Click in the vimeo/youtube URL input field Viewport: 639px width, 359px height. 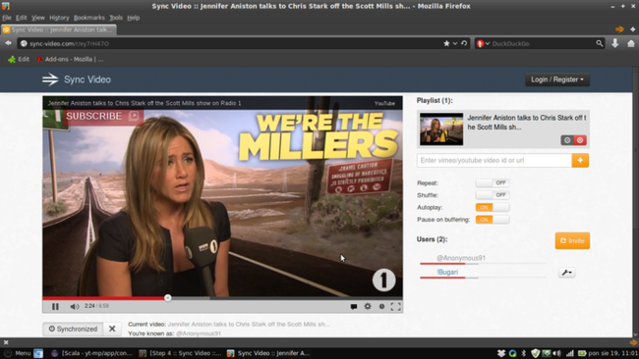[x=494, y=160]
